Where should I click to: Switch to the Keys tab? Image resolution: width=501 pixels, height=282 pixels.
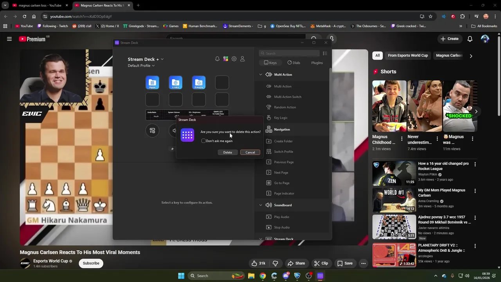pyautogui.click(x=270, y=63)
